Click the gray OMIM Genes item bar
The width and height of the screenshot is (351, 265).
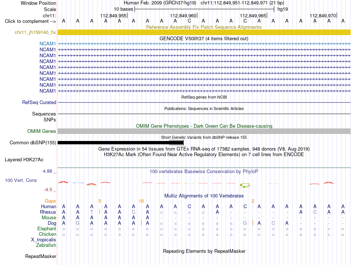click(x=204, y=131)
